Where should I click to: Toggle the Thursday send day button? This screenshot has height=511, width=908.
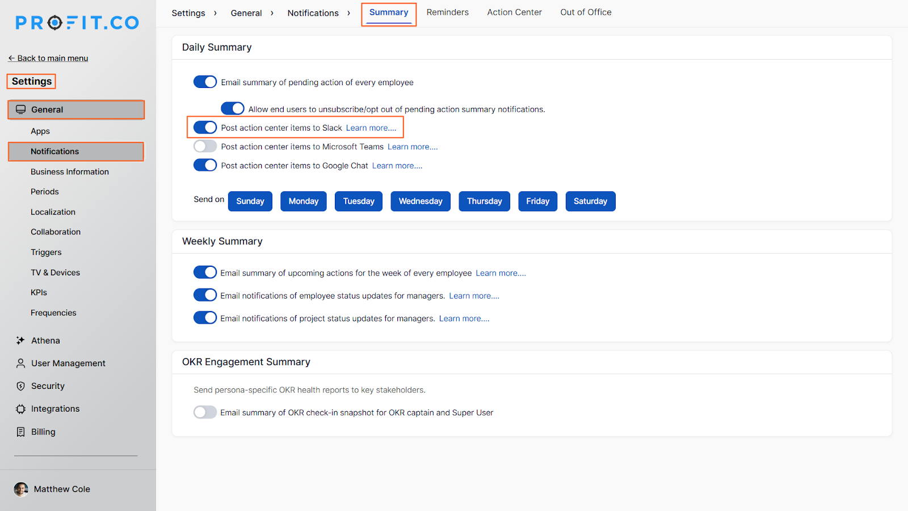485,202
